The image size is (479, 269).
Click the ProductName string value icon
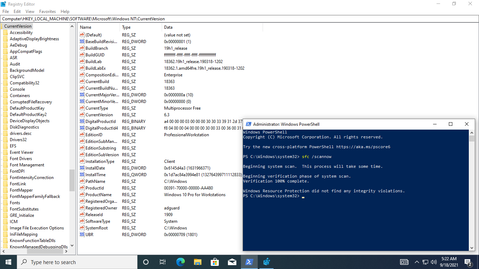click(82, 195)
